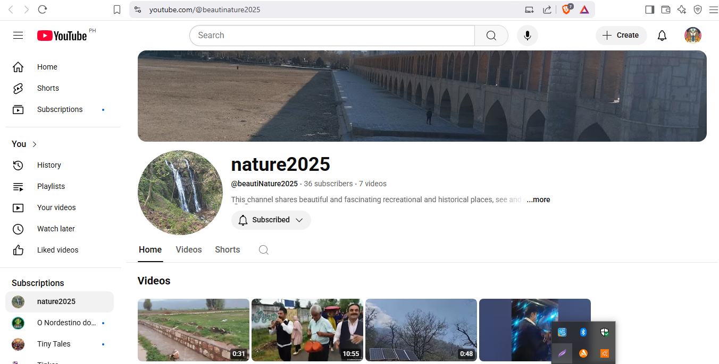Click the install/cast icon in address bar

529,10
